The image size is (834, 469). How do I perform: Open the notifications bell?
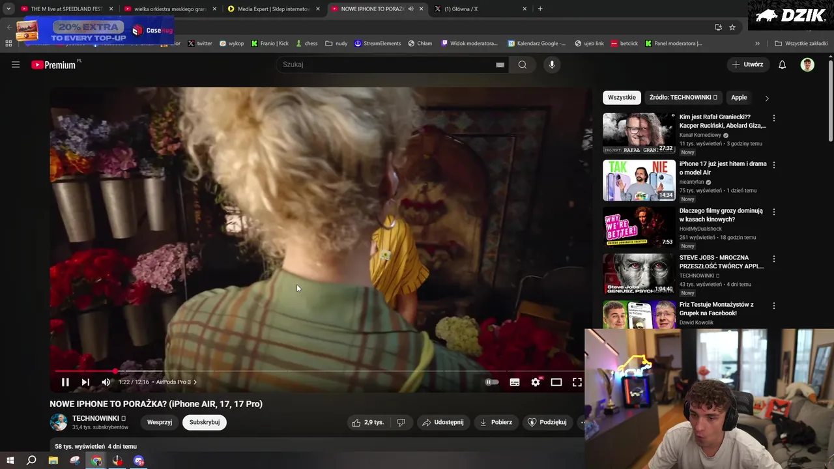(x=783, y=64)
